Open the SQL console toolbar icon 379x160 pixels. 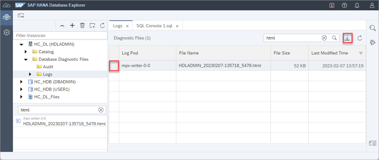[21, 15]
